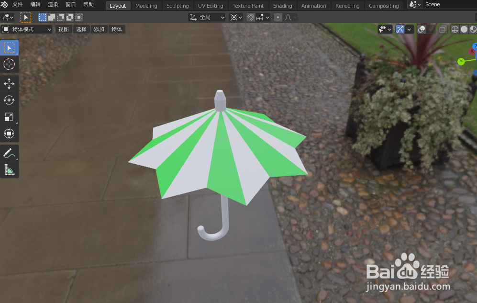The image size is (477, 303).
Task: Open the viewport gizmos dropdown arrow
Action: point(409,29)
